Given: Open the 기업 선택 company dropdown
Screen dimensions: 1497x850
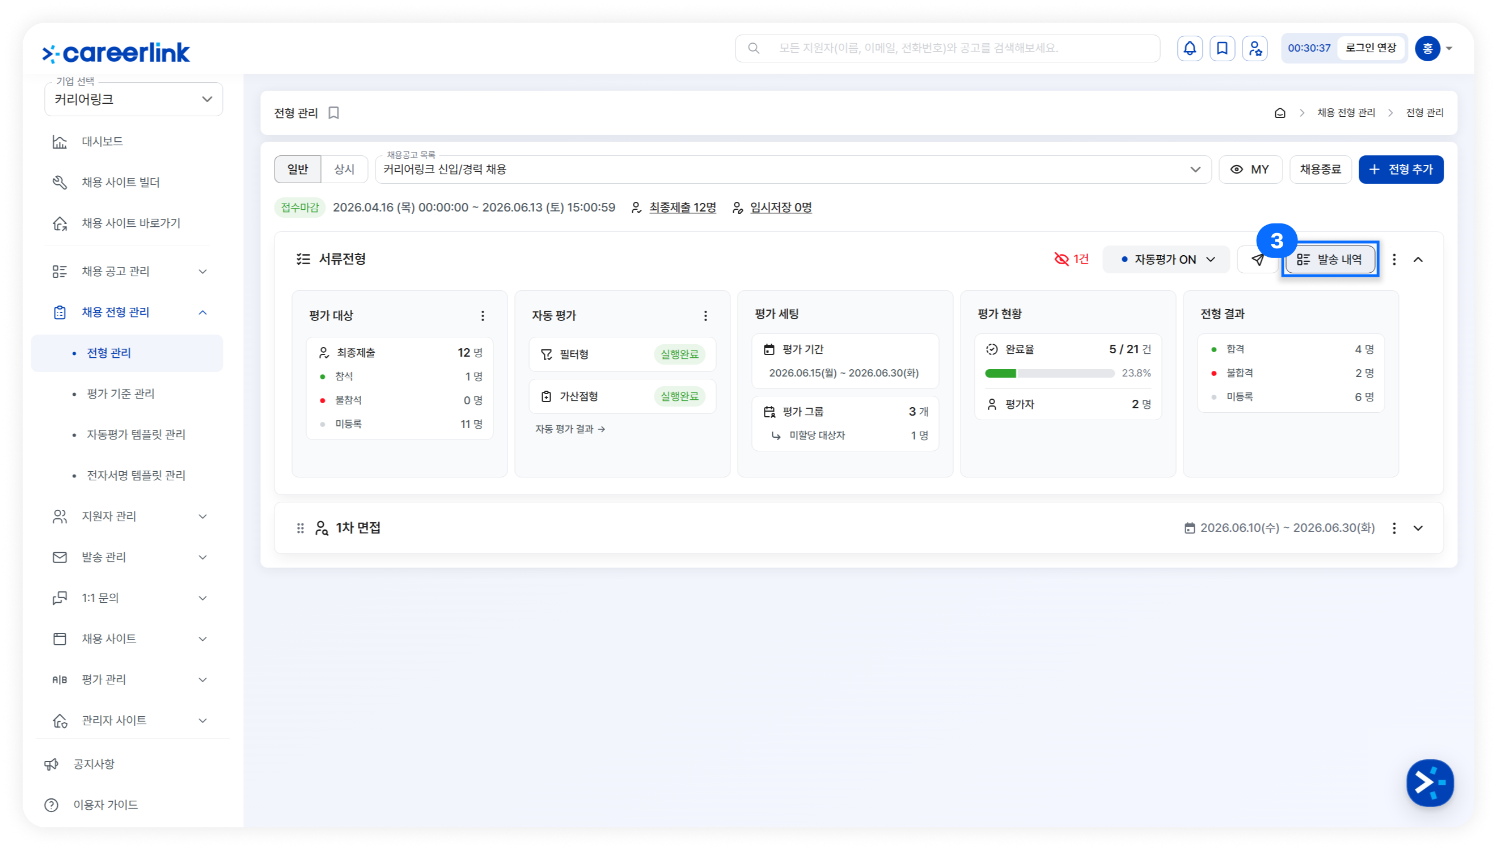Looking at the screenshot, I should [134, 99].
